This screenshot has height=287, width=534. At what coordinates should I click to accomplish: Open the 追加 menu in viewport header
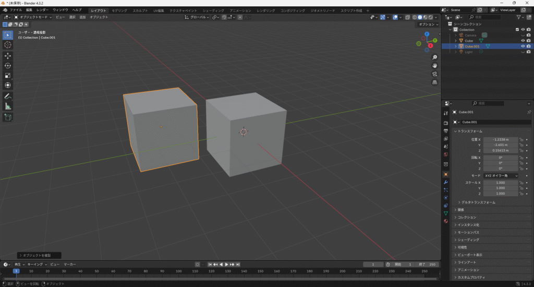click(x=82, y=17)
